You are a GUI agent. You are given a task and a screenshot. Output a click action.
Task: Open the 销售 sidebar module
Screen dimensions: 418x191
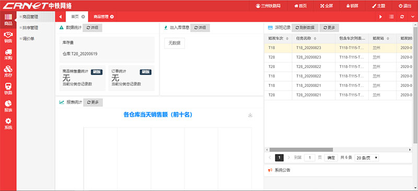coord(8,37)
